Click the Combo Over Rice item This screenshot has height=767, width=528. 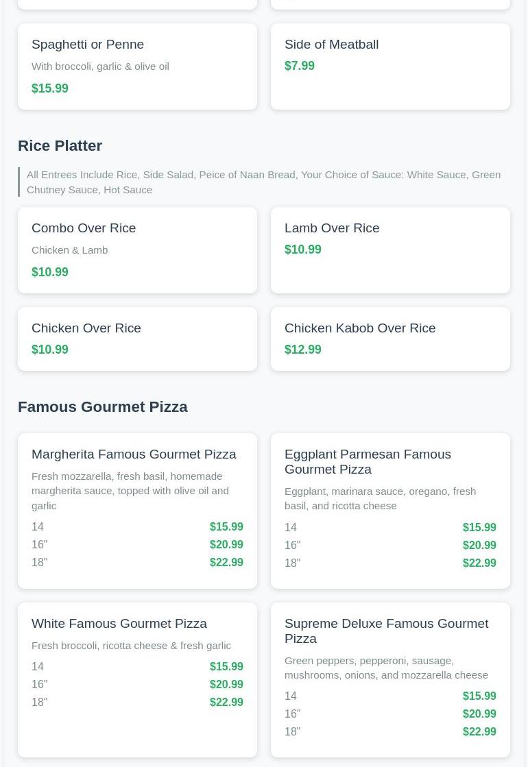84,228
